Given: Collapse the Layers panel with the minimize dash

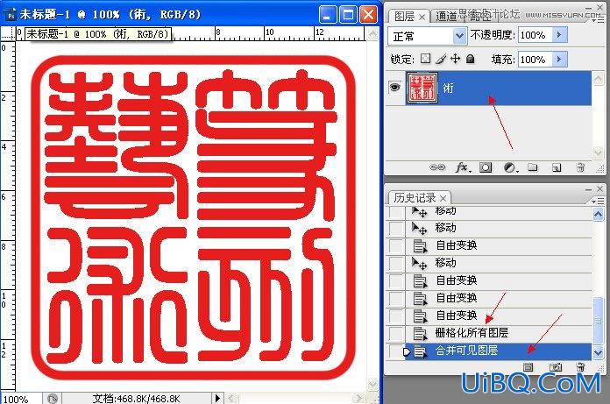Looking at the screenshot, I should 589,7.
